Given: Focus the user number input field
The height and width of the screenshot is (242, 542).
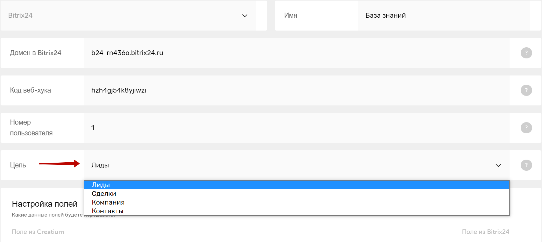Looking at the screenshot, I should (x=297, y=128).
